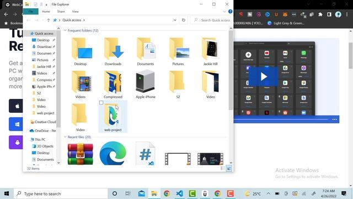353x199 pixels.
Task: Click the Apple download button on webpage
Action: point(16,106)
